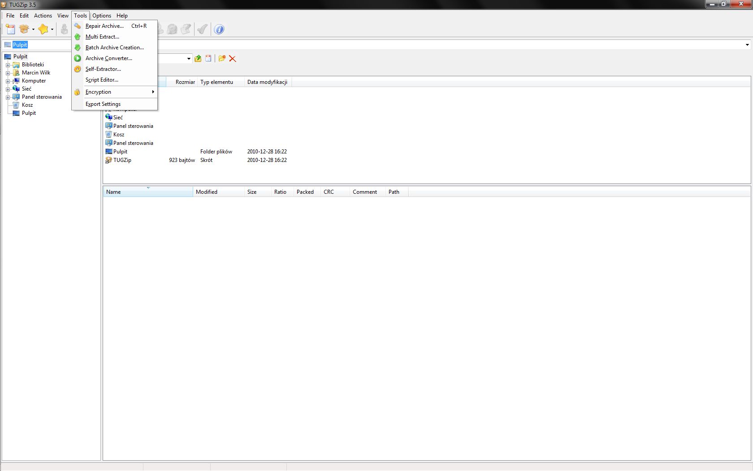Choose Archive Converter menu entry
753x471 pixels.
tap(115, 58)
